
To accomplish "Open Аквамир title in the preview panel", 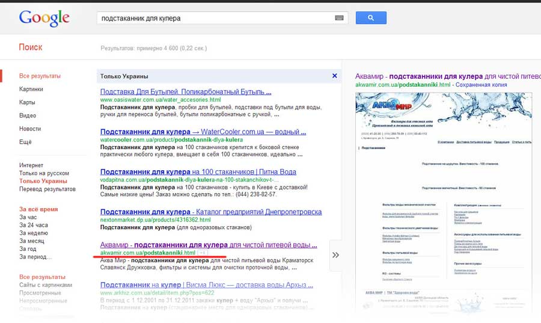I will pyautogui.click(x=448, y=76).
